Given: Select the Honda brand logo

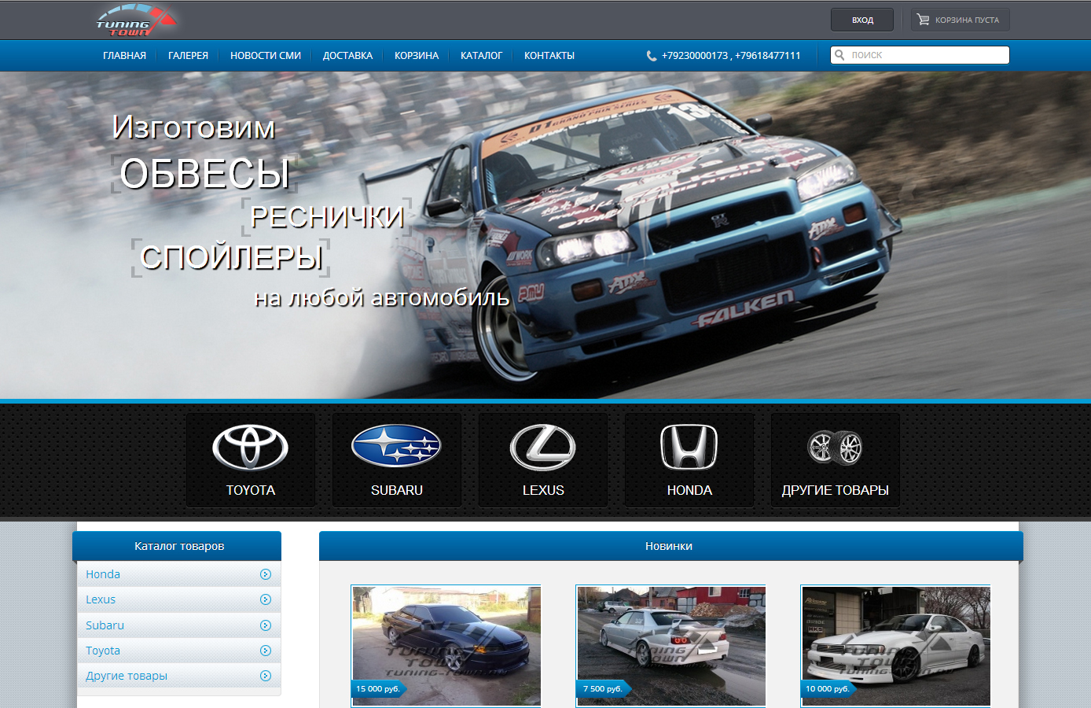Looking at the screenshot, I should [x=689, y=447].
